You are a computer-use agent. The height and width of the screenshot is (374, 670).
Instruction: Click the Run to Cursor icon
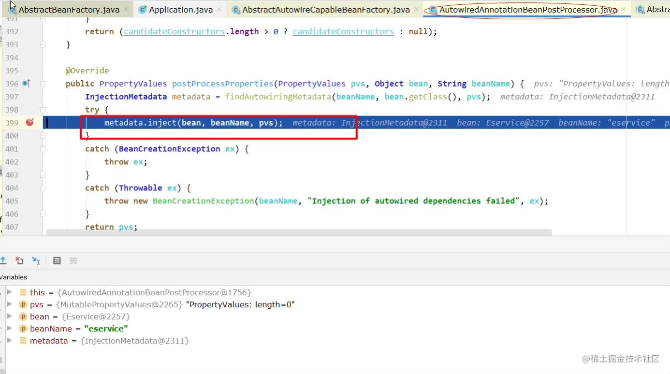click(36, 260)
